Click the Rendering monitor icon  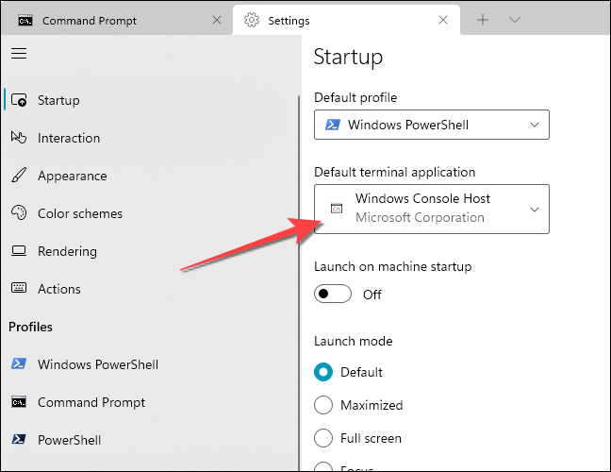click(x=19, y=251)
